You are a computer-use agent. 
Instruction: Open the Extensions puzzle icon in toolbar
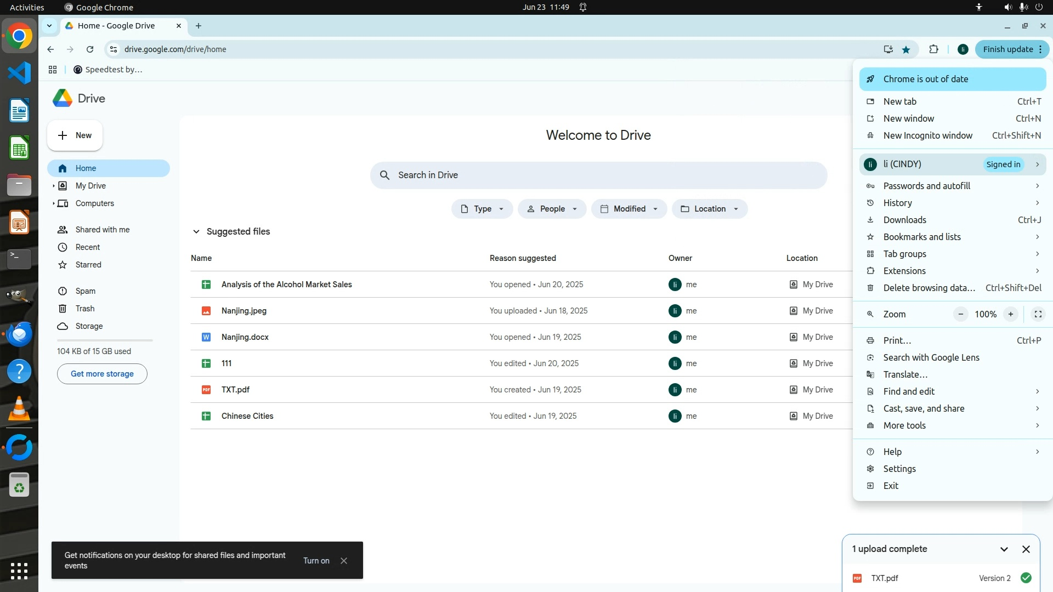click(933, 49)
